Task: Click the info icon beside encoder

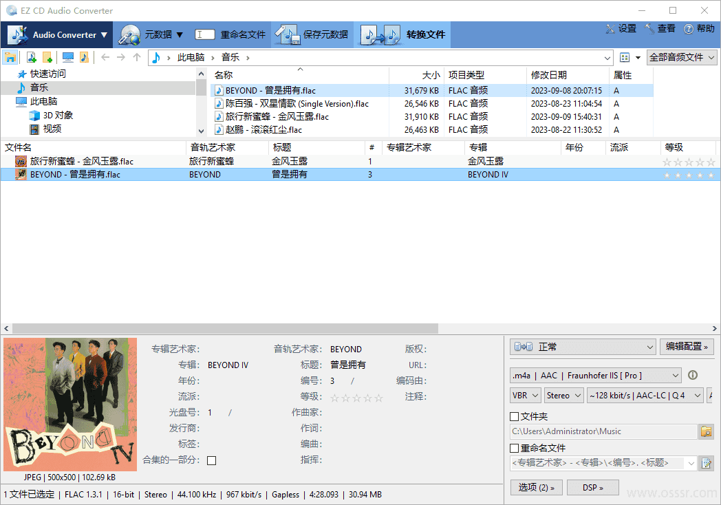Action: 693,375
